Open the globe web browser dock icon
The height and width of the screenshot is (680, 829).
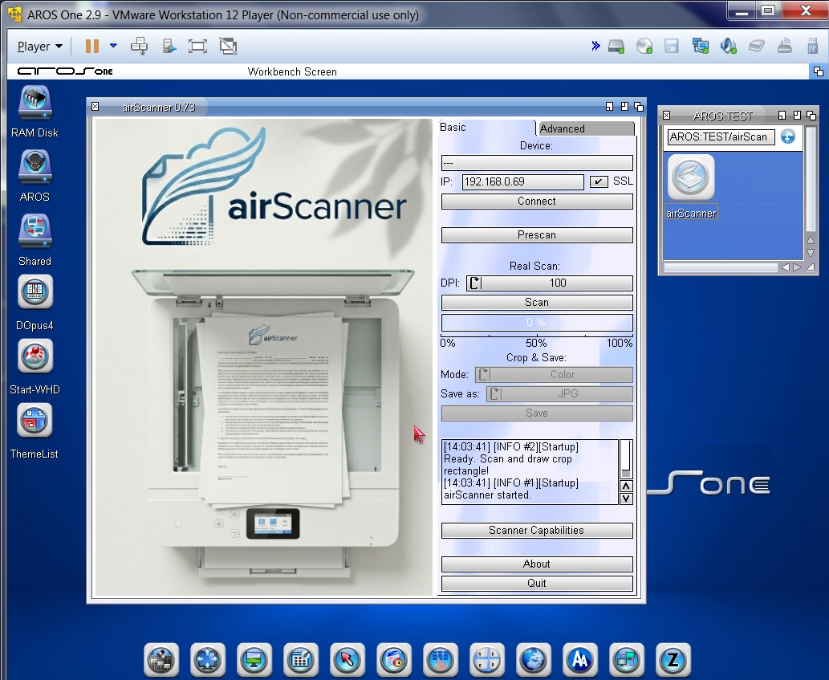[x=534, y=660]
